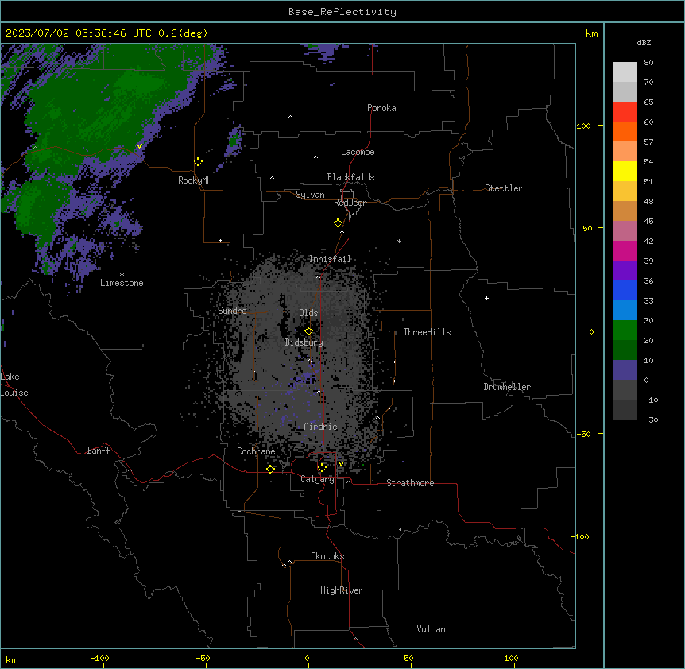Viewport: 685px width, 669px height.
Task: Select the yellow diamond marker below Cochrane
Action: pos(271,469)
